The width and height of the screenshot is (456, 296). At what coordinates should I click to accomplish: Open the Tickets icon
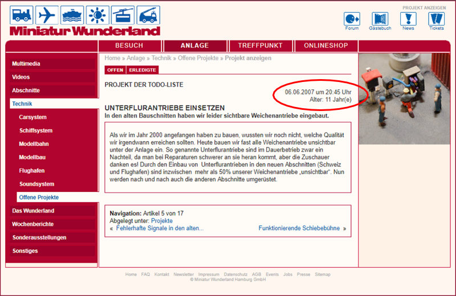[x=436, y=19]
